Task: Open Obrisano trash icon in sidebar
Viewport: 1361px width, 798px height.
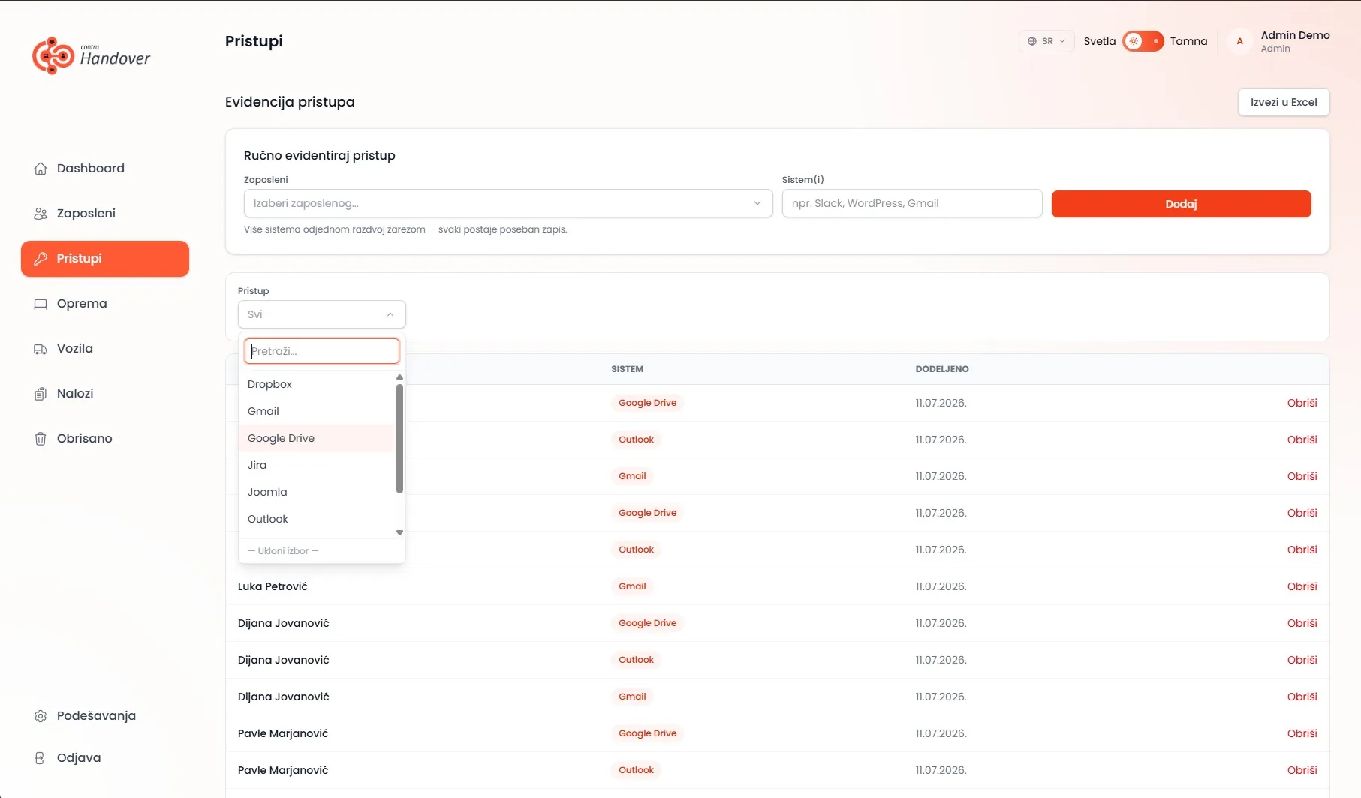Action: pos(41,439)
